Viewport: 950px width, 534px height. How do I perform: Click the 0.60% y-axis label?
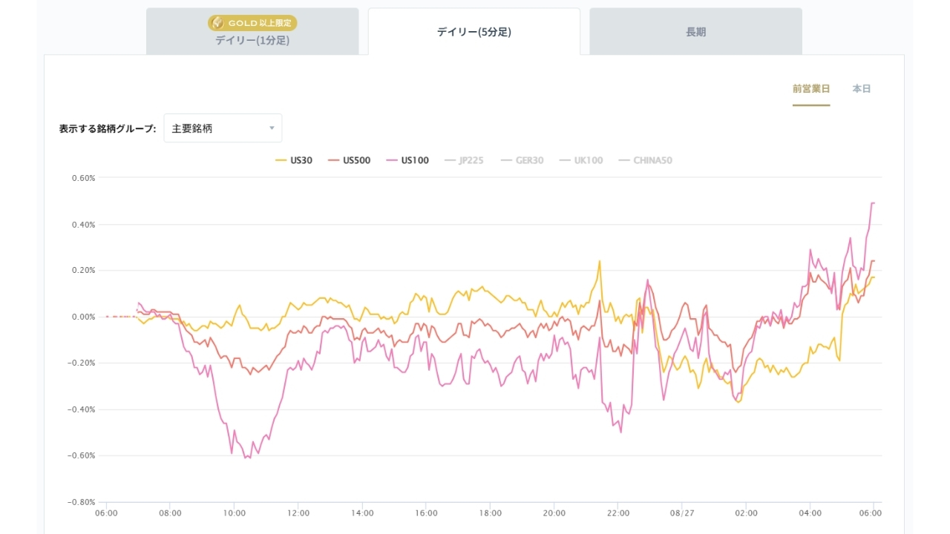click(x=84, y=178)
